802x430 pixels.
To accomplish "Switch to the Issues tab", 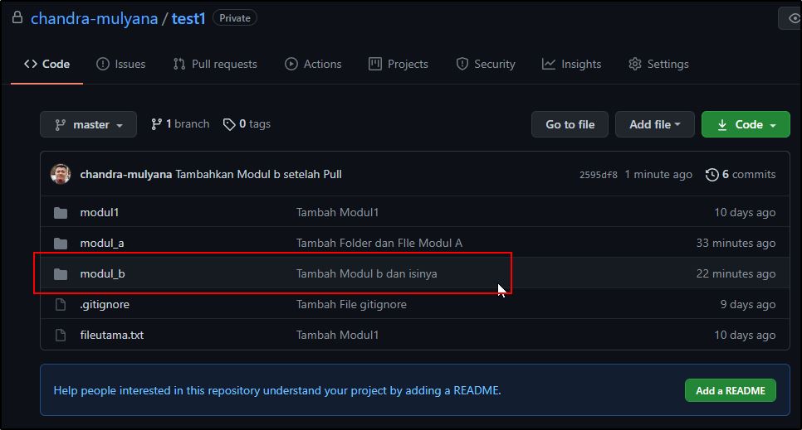I will pyautogui.click(x=120, y=64).
